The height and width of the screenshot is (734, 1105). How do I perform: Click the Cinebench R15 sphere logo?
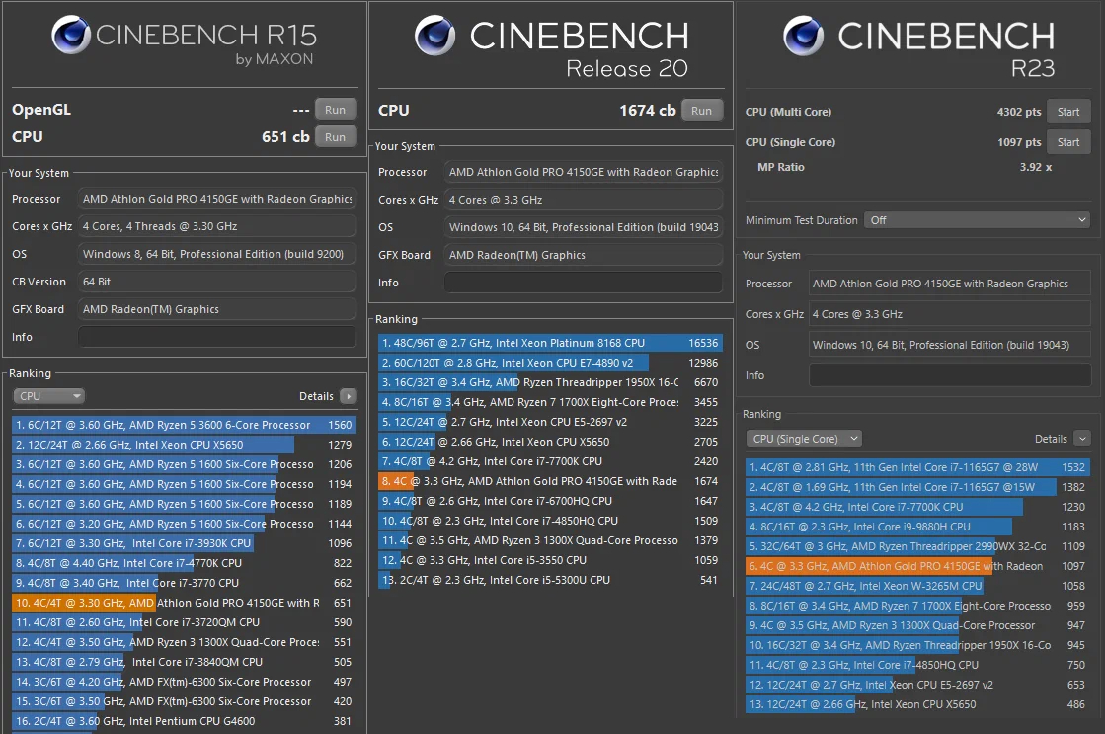pos(69,37)
